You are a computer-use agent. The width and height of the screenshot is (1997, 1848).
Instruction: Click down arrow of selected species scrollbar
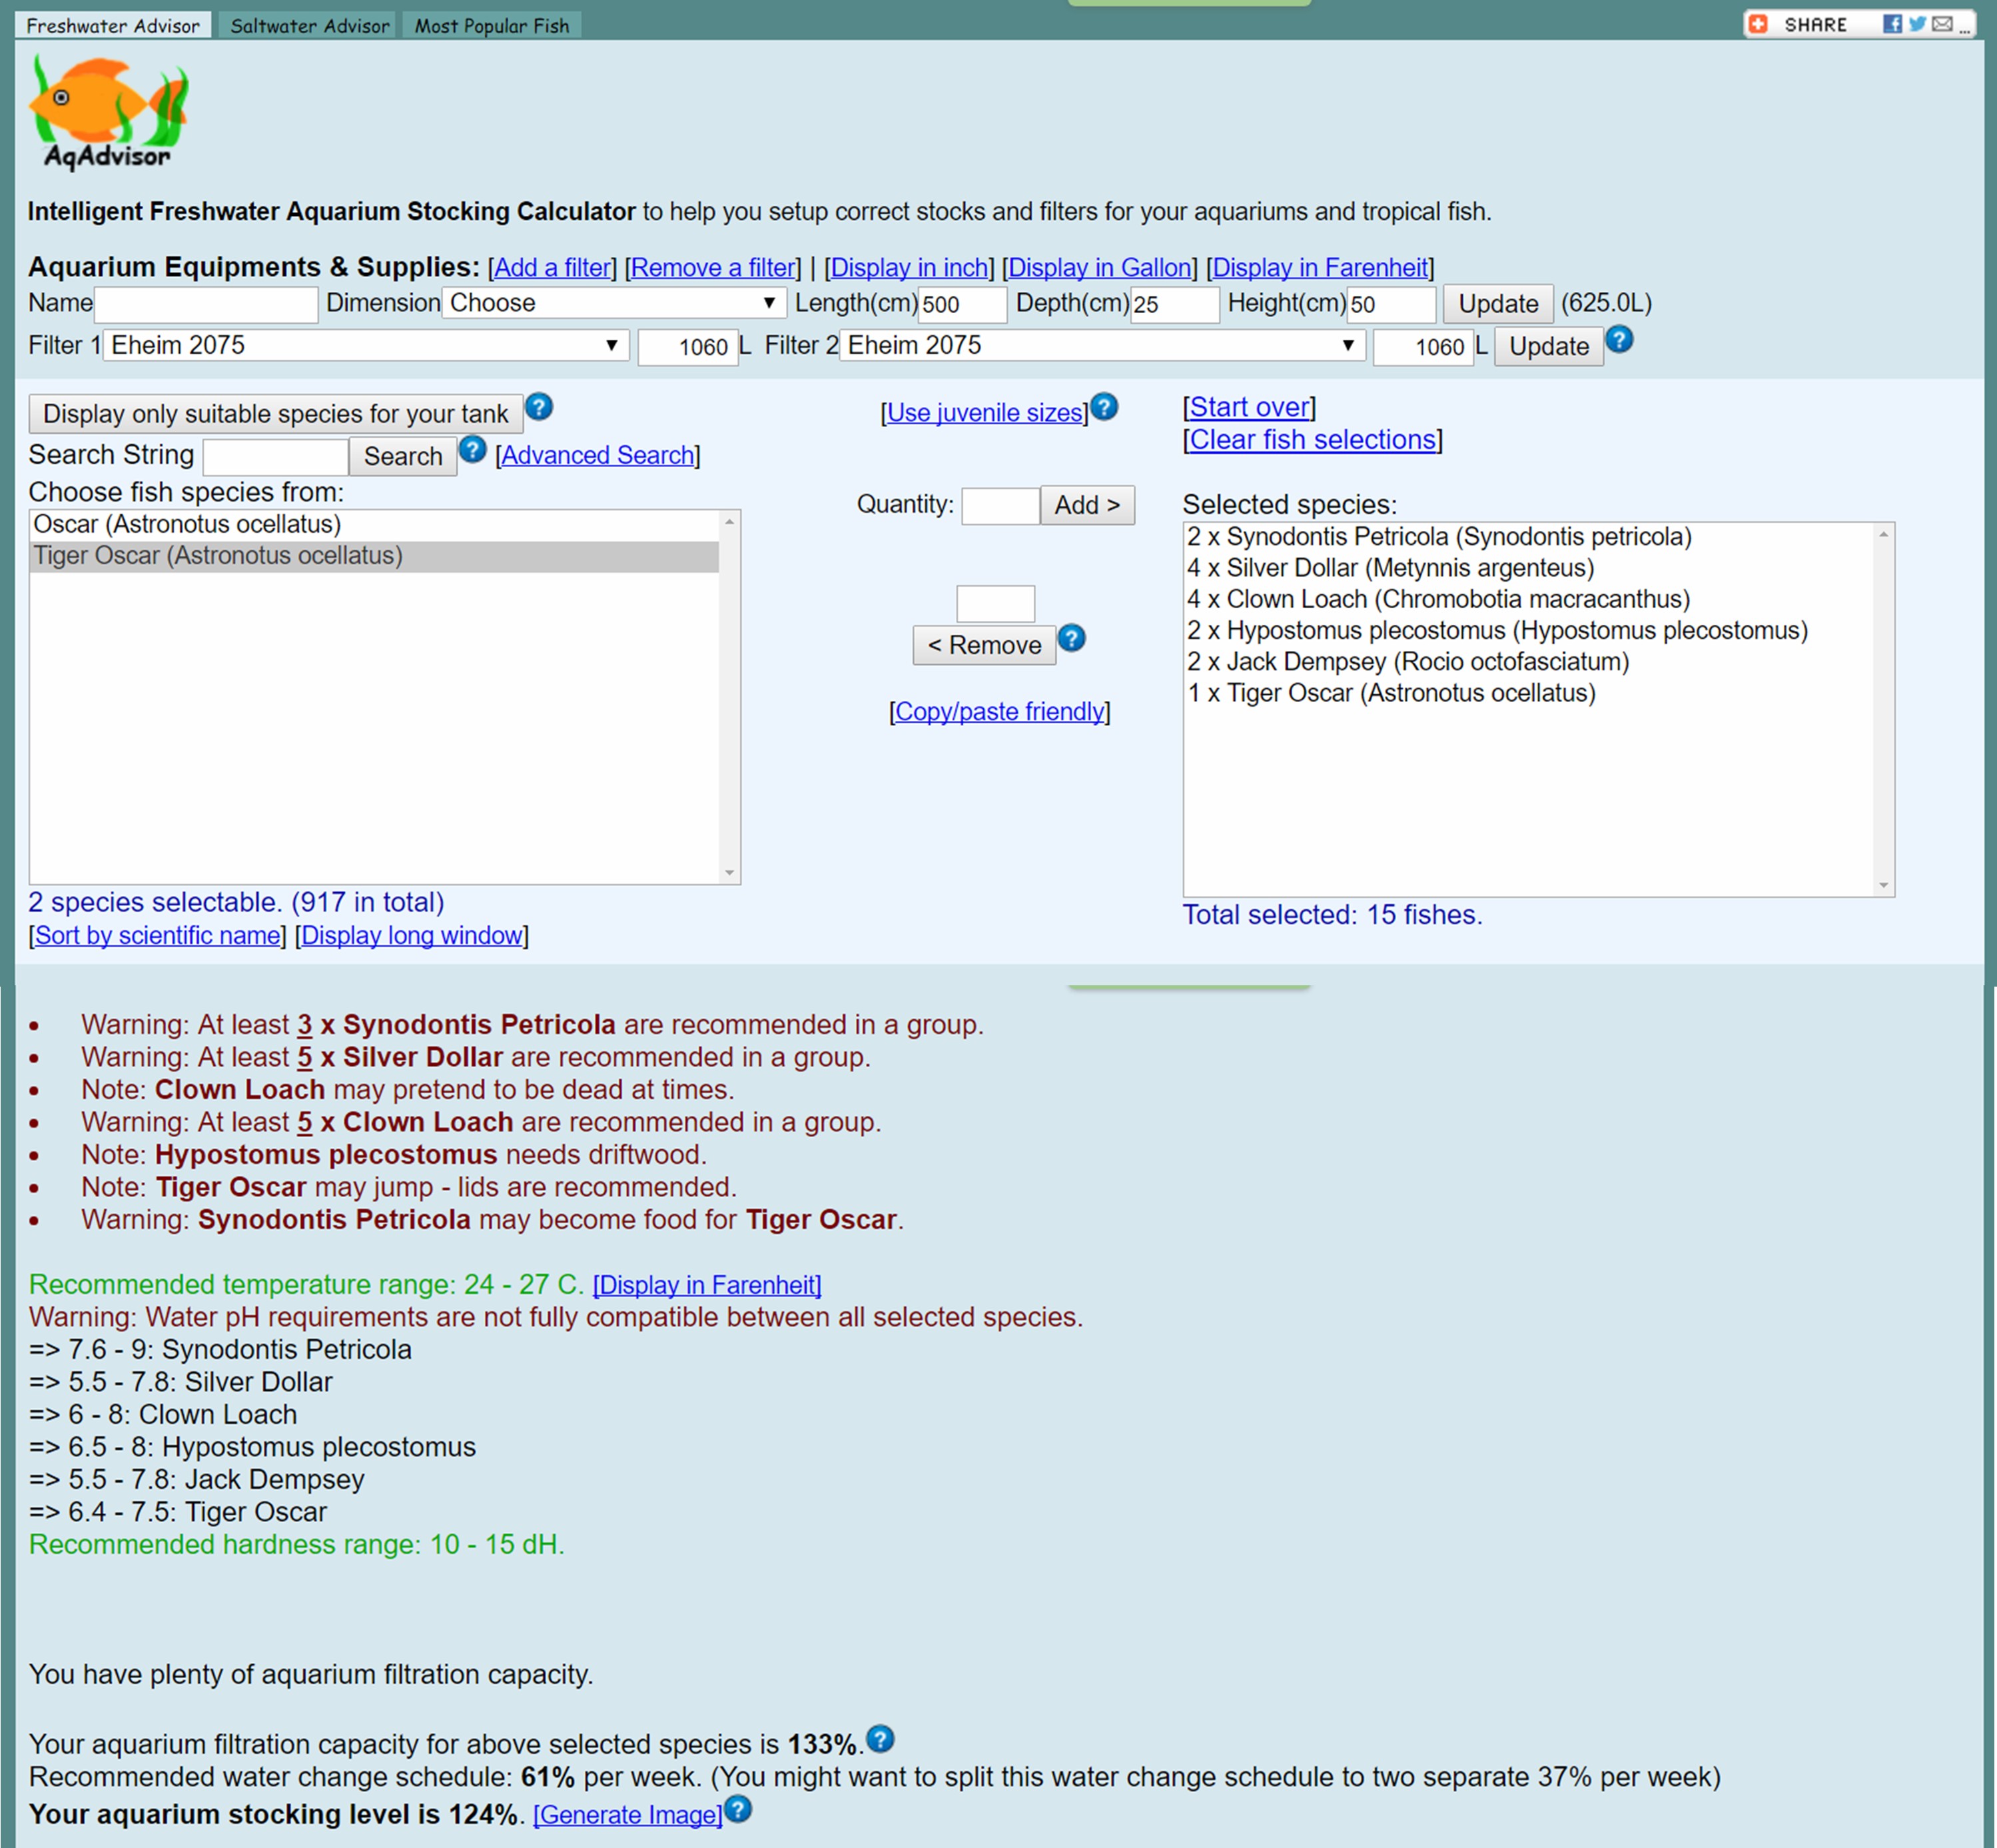click(1884, 885)
